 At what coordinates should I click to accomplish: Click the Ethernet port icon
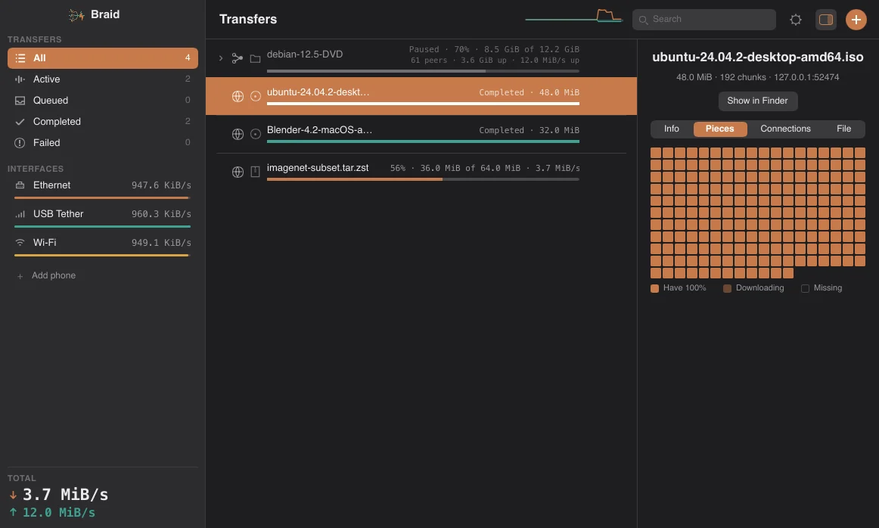pos(20,185)
